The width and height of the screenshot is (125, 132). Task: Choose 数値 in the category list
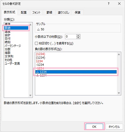coord(16,28)
